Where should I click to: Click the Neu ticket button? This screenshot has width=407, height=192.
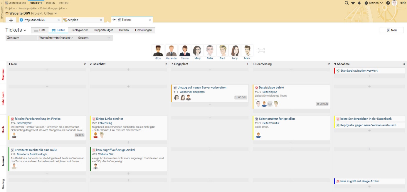click(391, 30)
